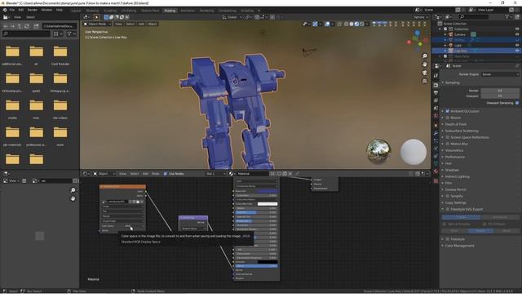Click the Options button in viewport header
This screenshot has height=294, width=522.
click(421, 17)
